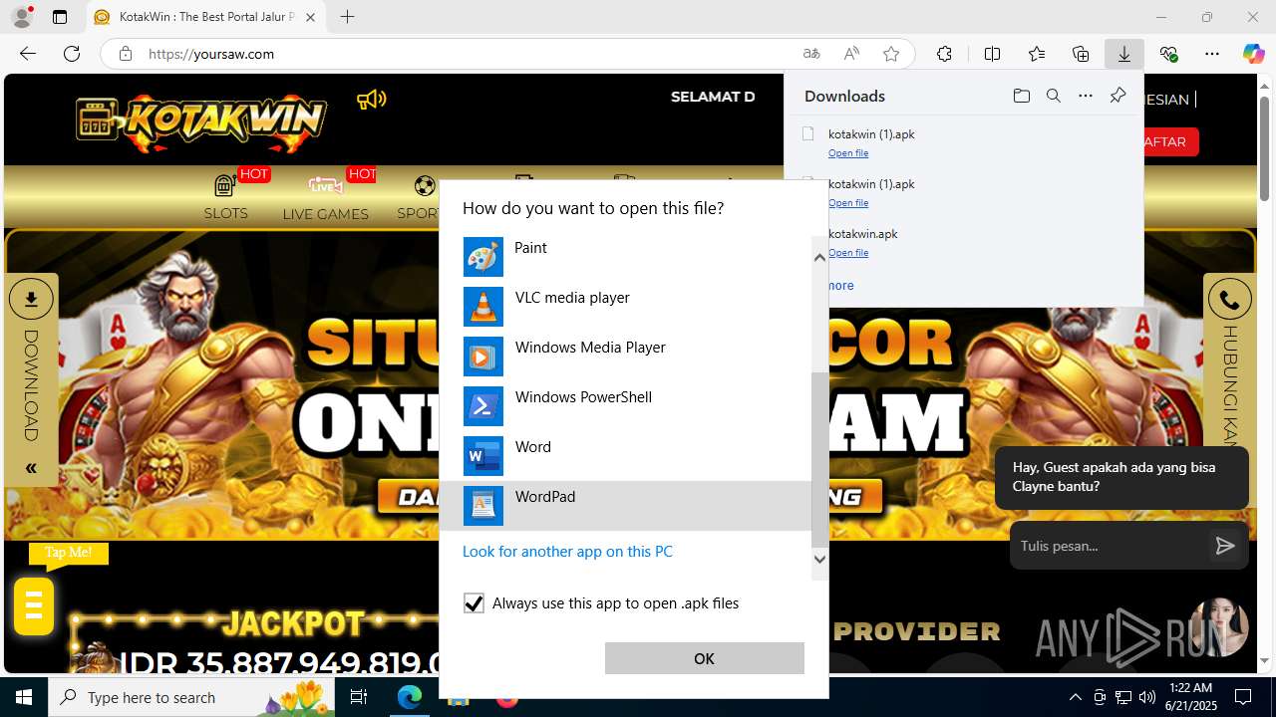Open Edge Settings and more menu
1276x717 pixels.
tap(1212, 54)
